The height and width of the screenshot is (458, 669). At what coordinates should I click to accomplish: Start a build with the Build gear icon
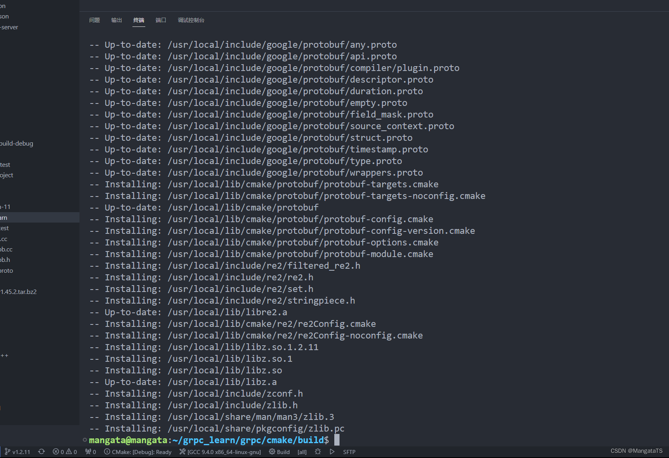[279, 452]
